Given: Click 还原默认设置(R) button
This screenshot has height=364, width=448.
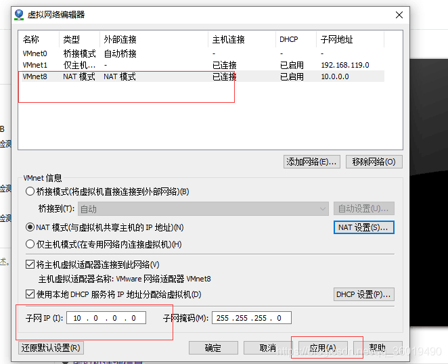Looking at the screenshot, I should pos(51,348).
